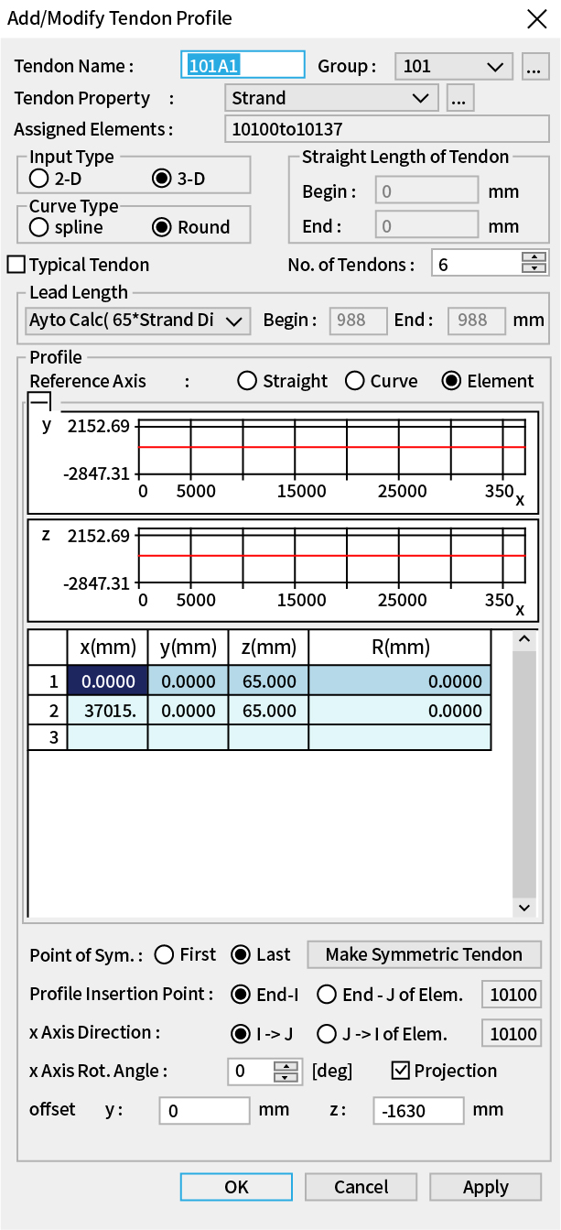The height and width of the screenshot is (1230, 561).
Task: Click the offset y input field
Action: [204, 1110]
